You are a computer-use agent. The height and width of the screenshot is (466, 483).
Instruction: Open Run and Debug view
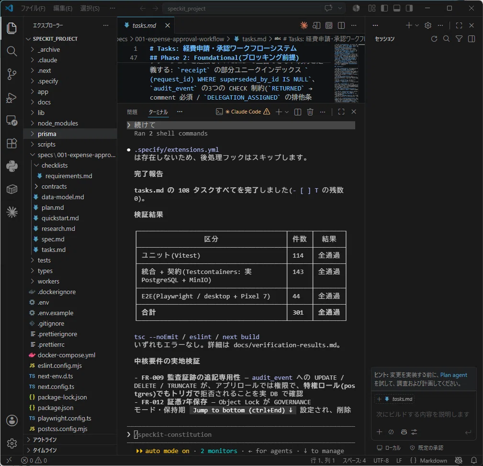click(x=11, y=97)
